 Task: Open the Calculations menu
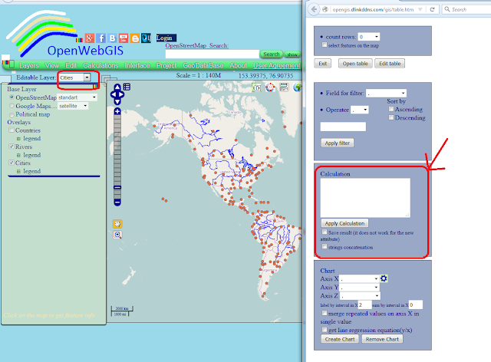click(101, 65)
